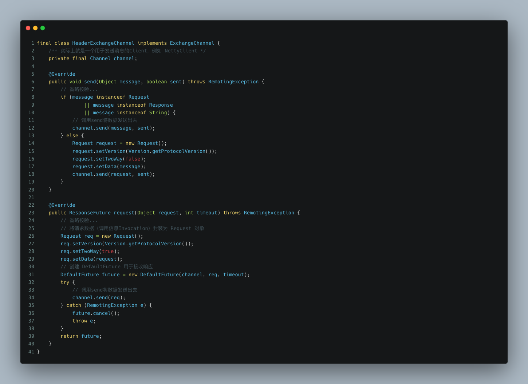The image size is (528, 384).
Task: Click 'Request request = new Request();' statement
Action: (x=119, y=143)
